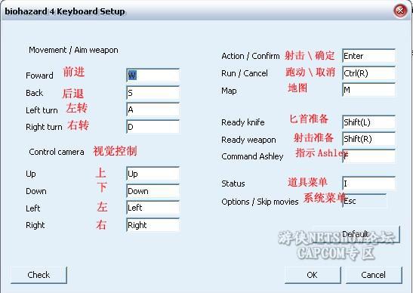Select the Ready weapon field showing Shift(R)
This screenshot has height=293, width=413.
pyautogui.click(x=368, y=139)
